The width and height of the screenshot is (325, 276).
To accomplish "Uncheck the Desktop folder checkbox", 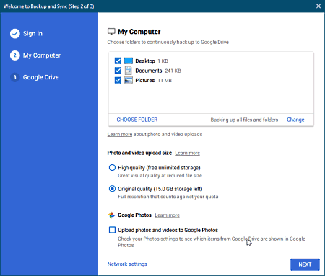I will [118, 61].
